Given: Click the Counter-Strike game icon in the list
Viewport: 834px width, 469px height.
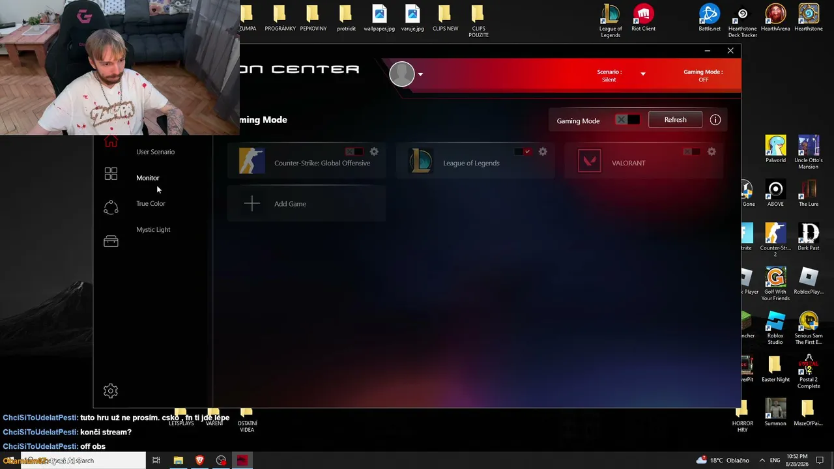Looking at the screenshot, I should (x=252, y=161).
